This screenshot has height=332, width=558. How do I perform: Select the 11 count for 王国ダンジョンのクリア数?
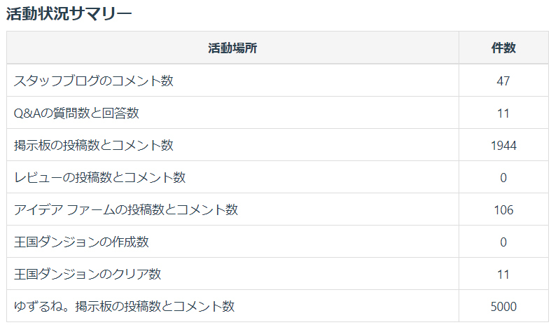[x=503, y=274]
